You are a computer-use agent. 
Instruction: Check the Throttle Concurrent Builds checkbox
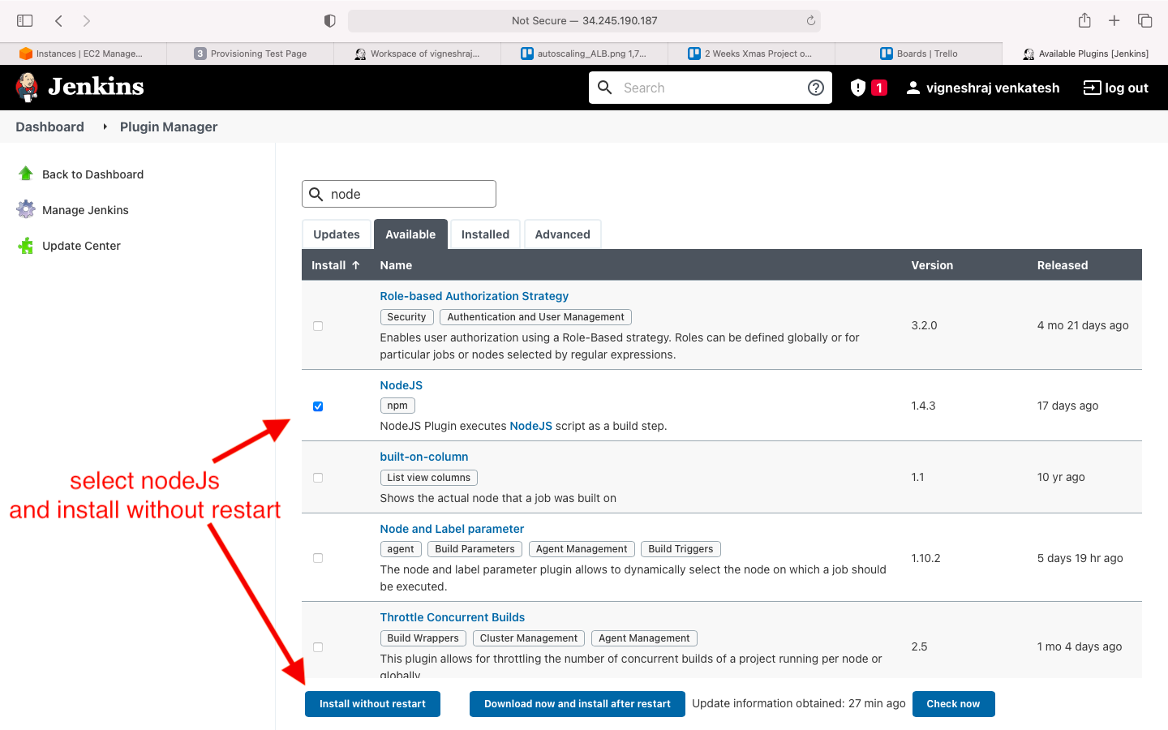(318, 647)
